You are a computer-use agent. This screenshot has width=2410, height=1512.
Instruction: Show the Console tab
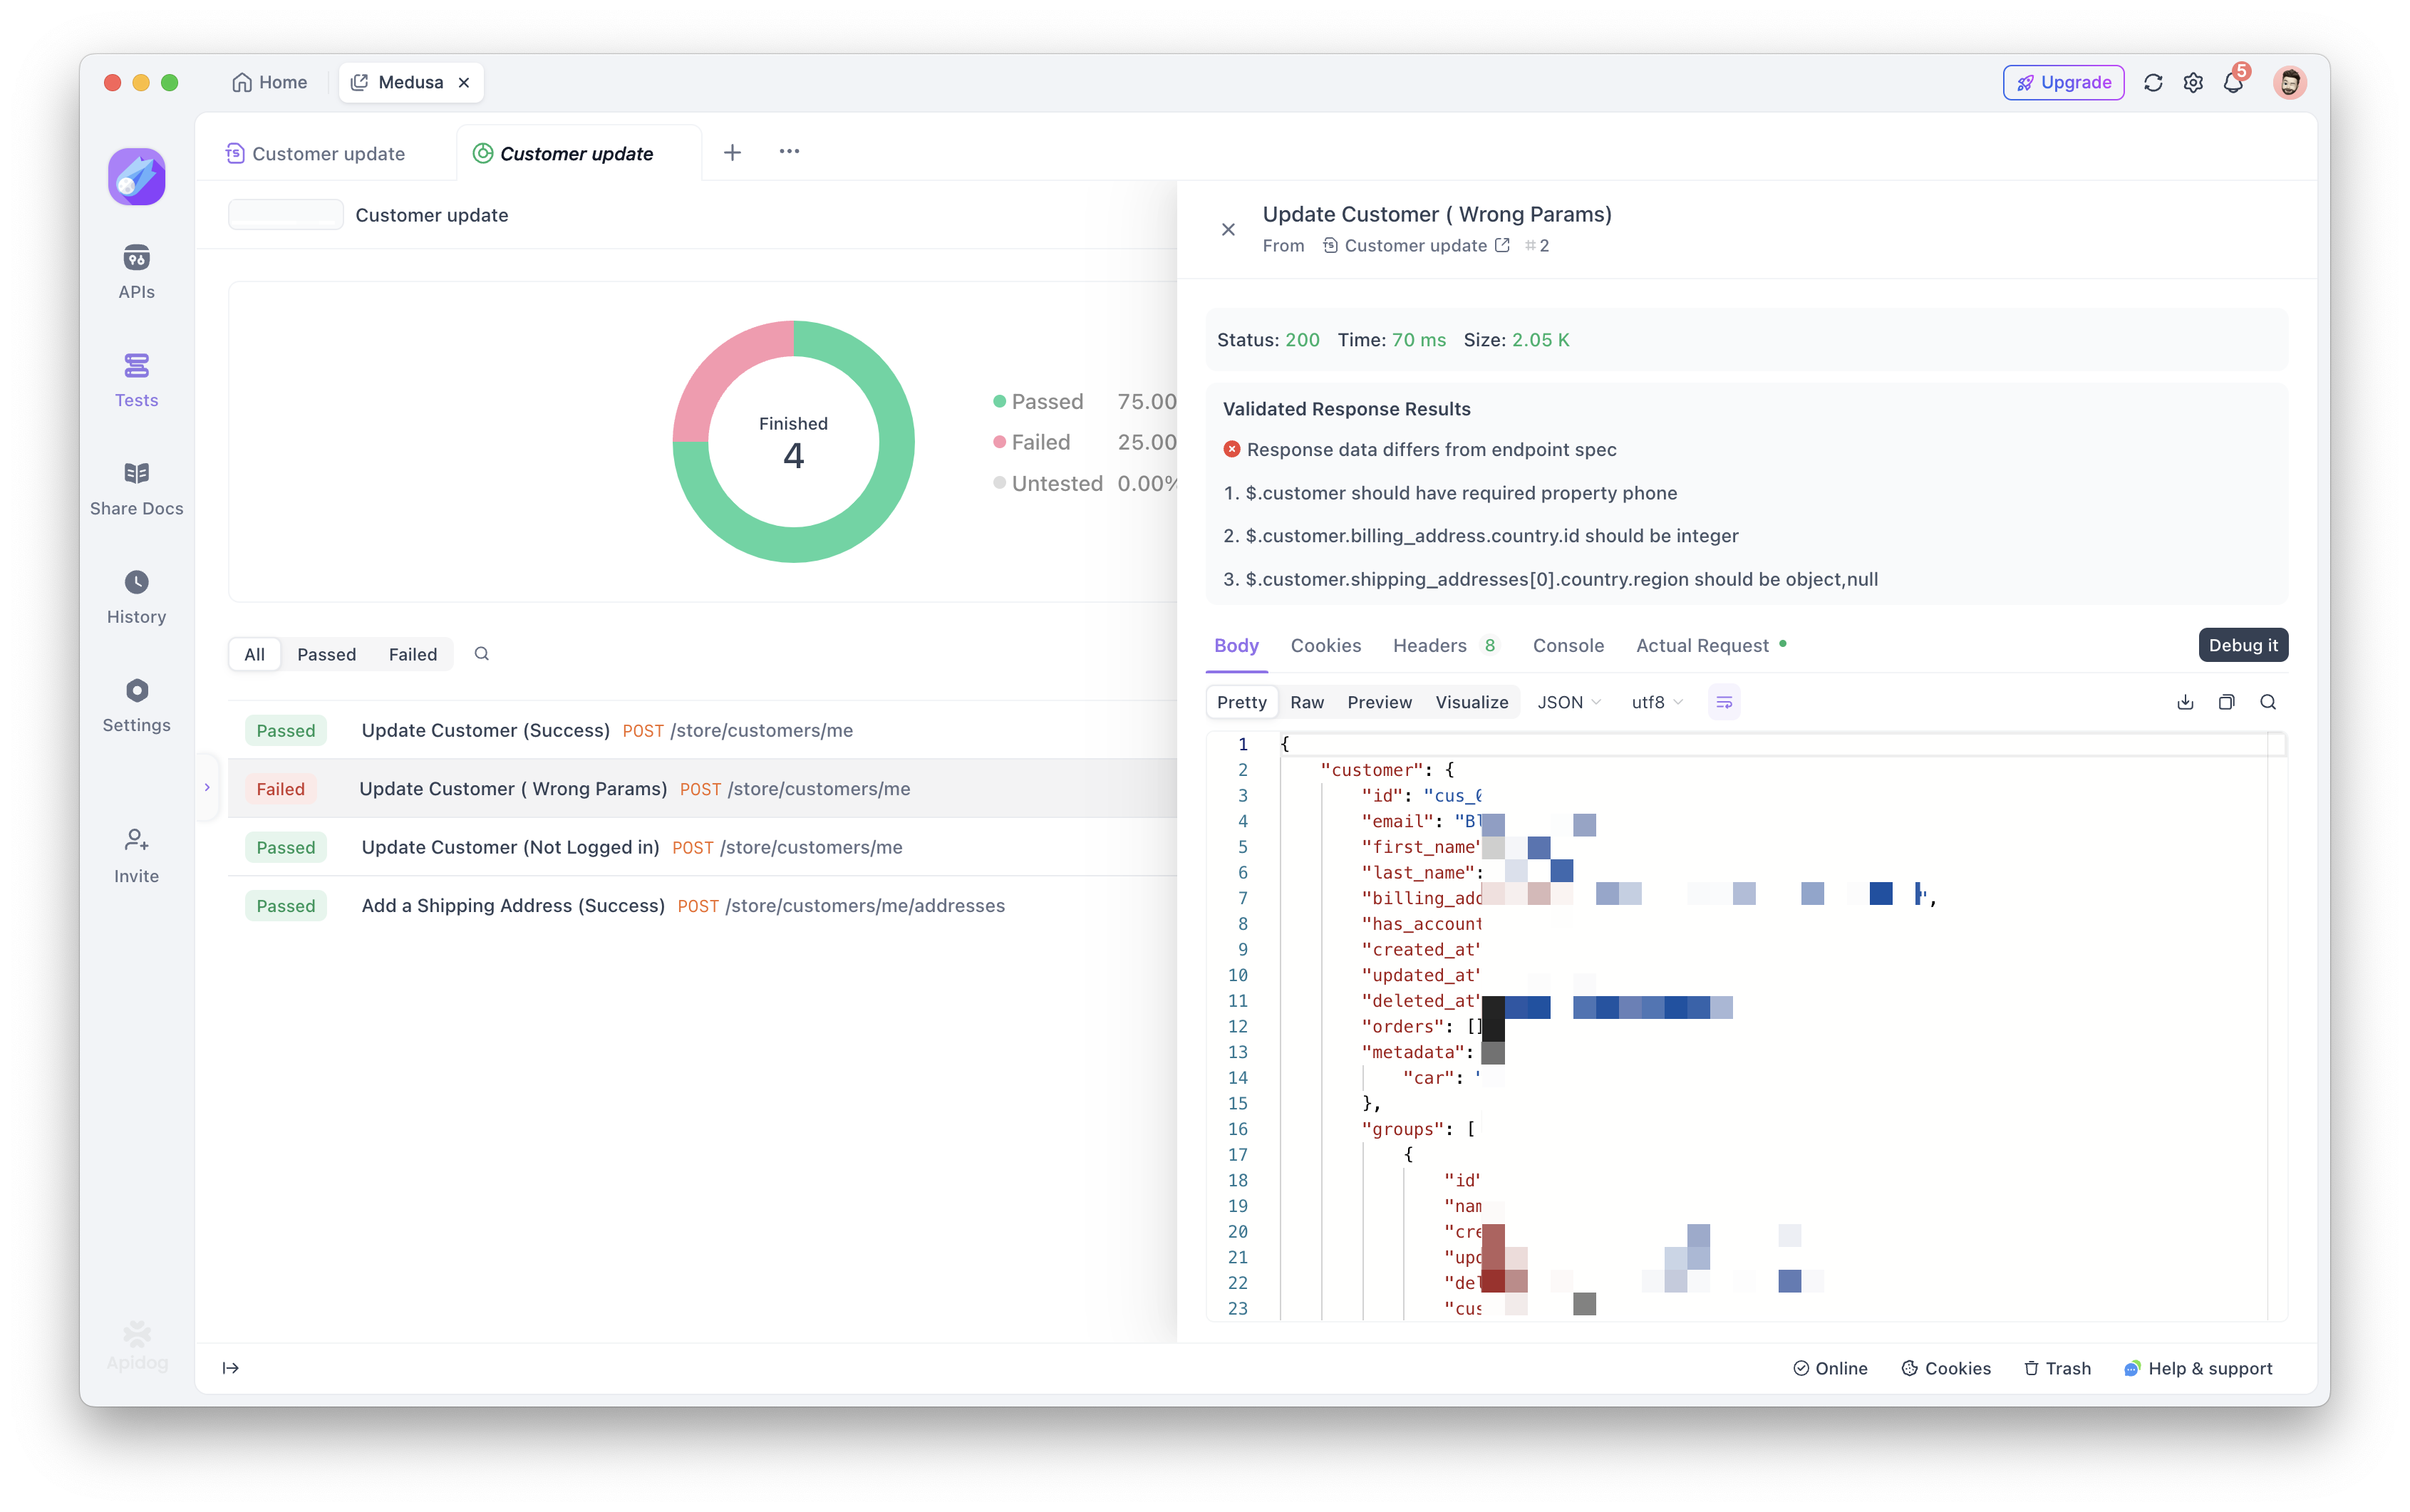(x=1567, y=646)
